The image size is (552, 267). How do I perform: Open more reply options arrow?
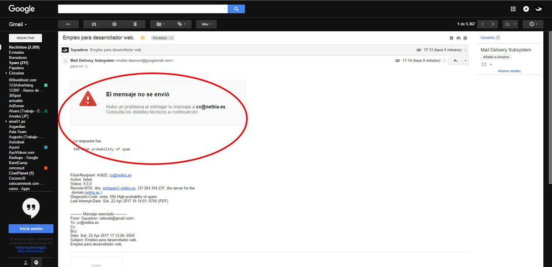tap(466, 61)
